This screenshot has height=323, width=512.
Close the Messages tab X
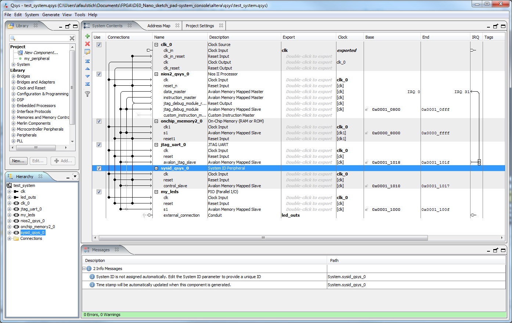pyautogui.click(x=117, y=250)
